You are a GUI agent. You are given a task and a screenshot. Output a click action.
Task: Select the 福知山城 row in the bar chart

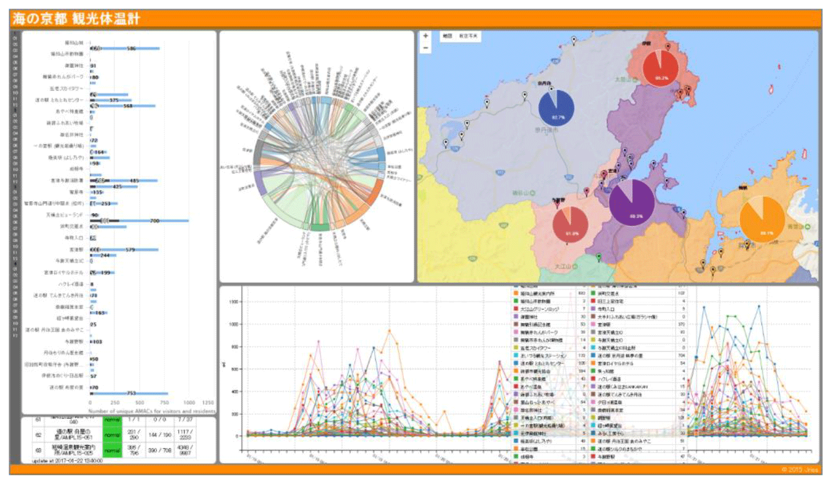click(74, 42)
